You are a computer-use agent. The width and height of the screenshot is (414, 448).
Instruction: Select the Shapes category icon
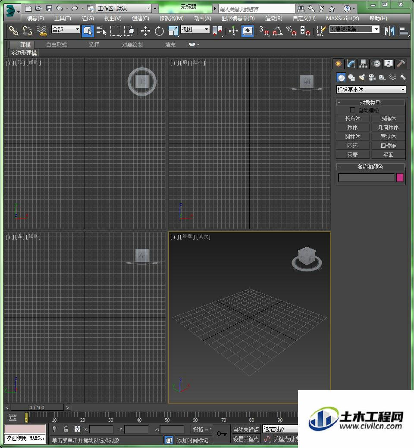(351, 78)
